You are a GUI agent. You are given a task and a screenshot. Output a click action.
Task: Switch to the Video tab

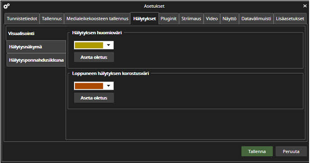click(x=212, y=18)
